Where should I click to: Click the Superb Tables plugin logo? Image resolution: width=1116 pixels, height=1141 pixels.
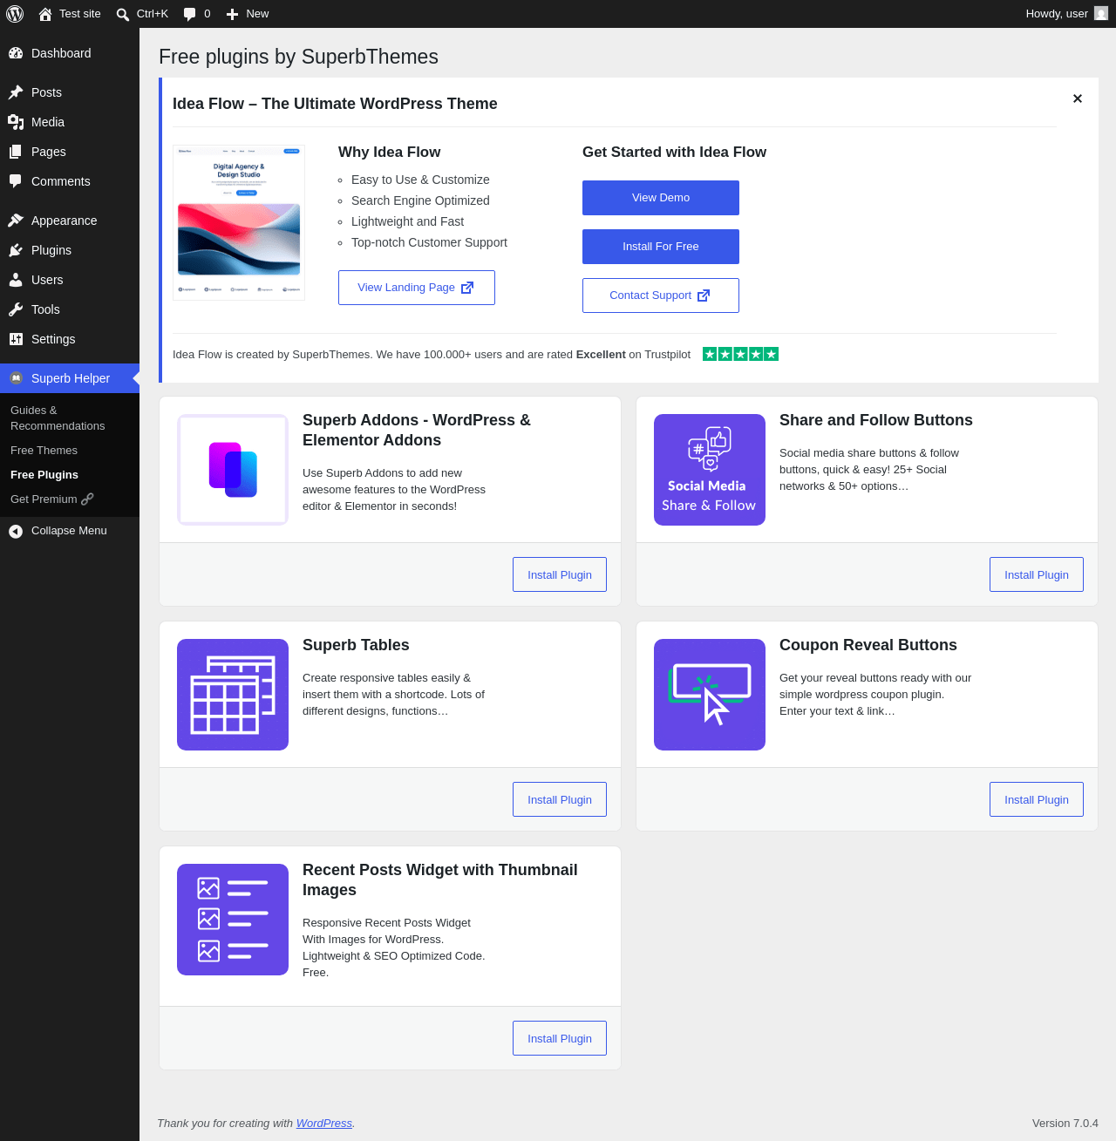point(233,695)
